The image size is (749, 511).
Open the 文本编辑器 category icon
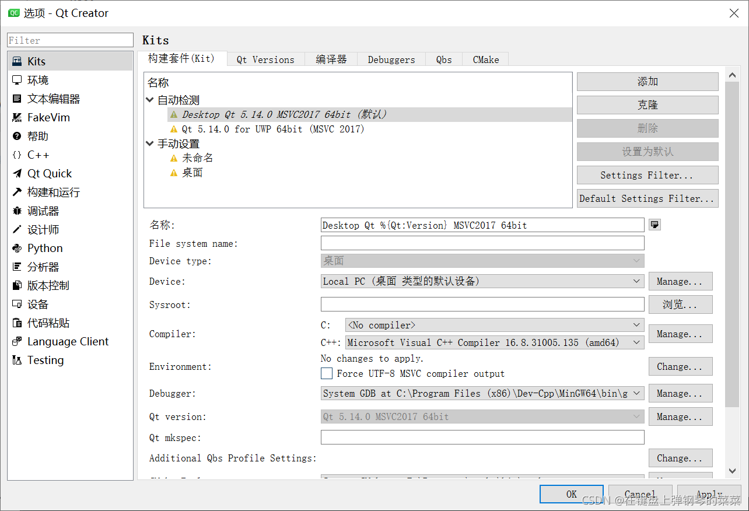click(x=17, y=99)
